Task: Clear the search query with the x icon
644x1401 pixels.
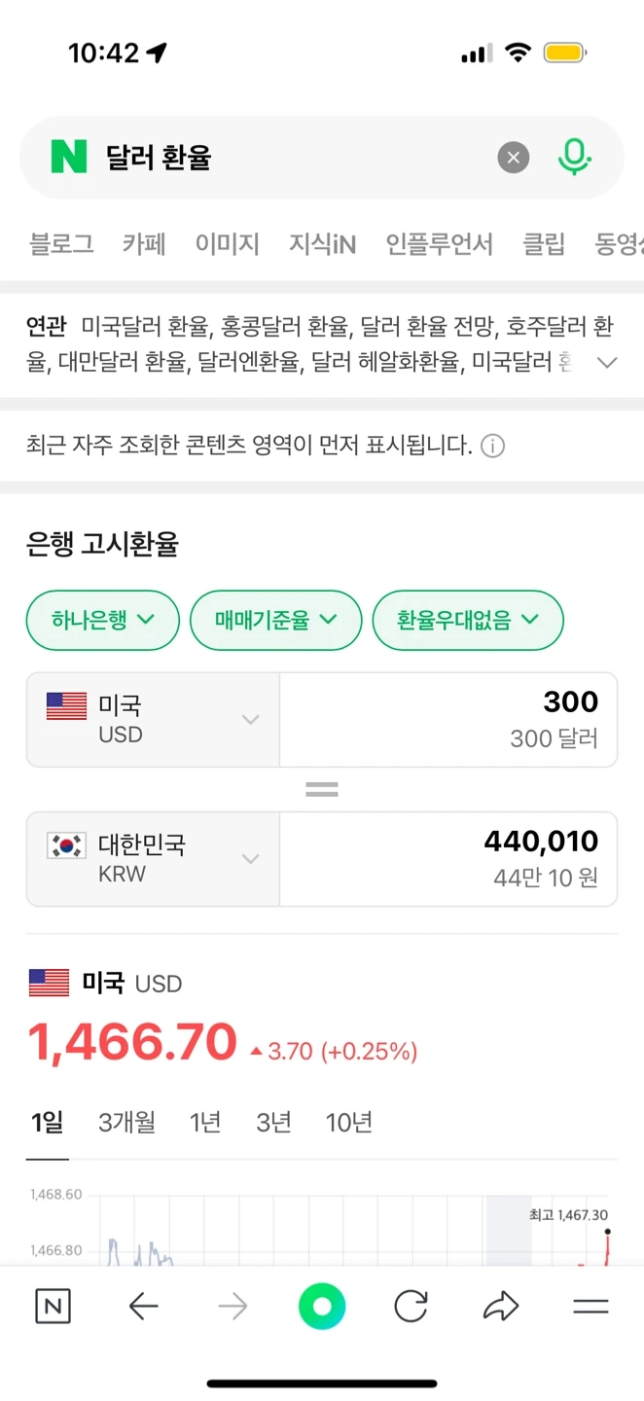Action: (514, 158)
